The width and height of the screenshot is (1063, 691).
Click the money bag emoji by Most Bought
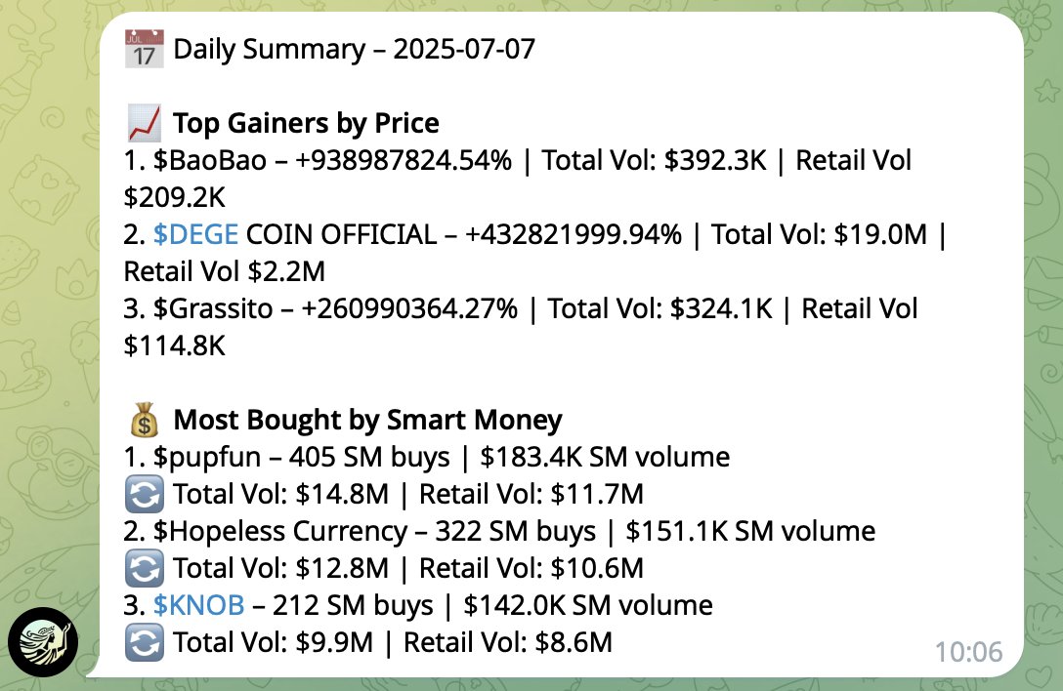pos(144,420)
